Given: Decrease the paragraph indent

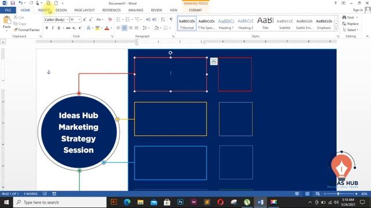Looking at the screenshot, I should (x=148, y=20).
